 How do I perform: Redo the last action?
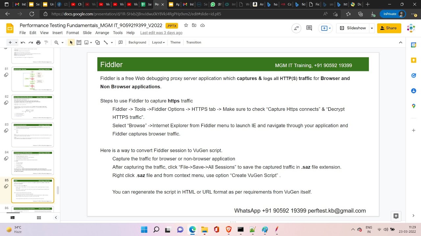(31, 42)
